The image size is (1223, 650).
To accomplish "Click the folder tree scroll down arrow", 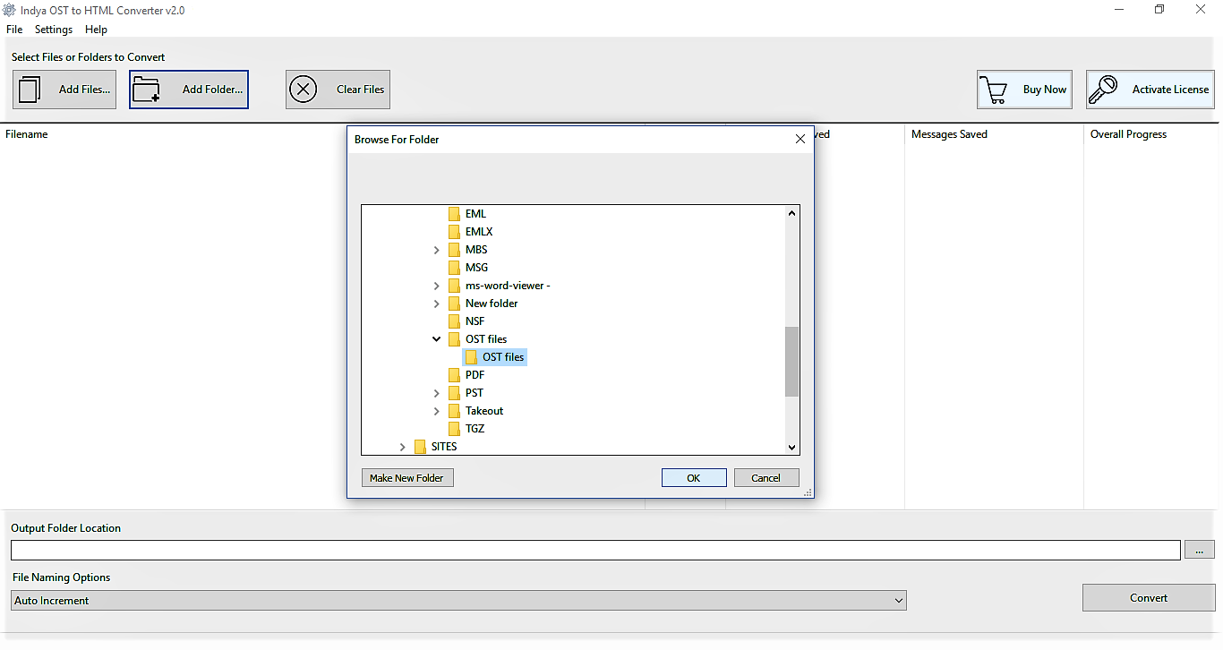I will [x=791, y=447].
